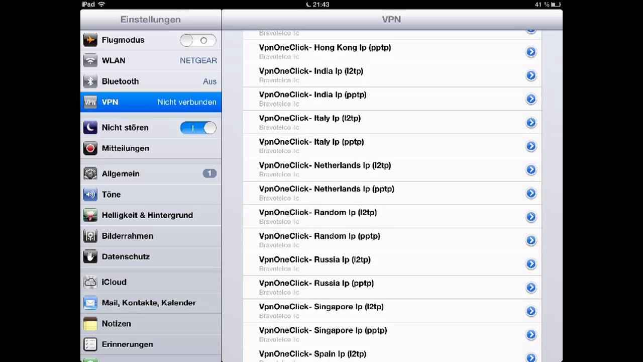Screen dimensions: 643x362
Task: Open Datenschutz settings
Action: tap(151, 256)
